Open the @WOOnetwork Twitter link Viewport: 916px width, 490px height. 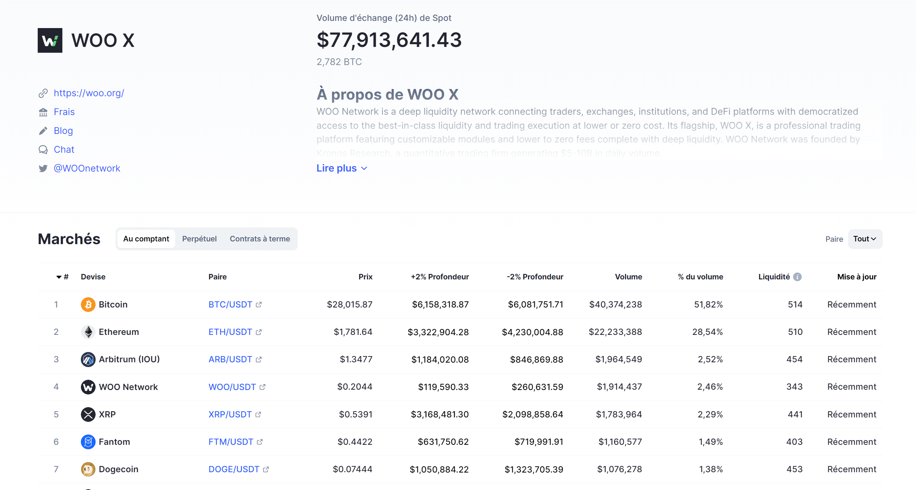tap(87, 168)
